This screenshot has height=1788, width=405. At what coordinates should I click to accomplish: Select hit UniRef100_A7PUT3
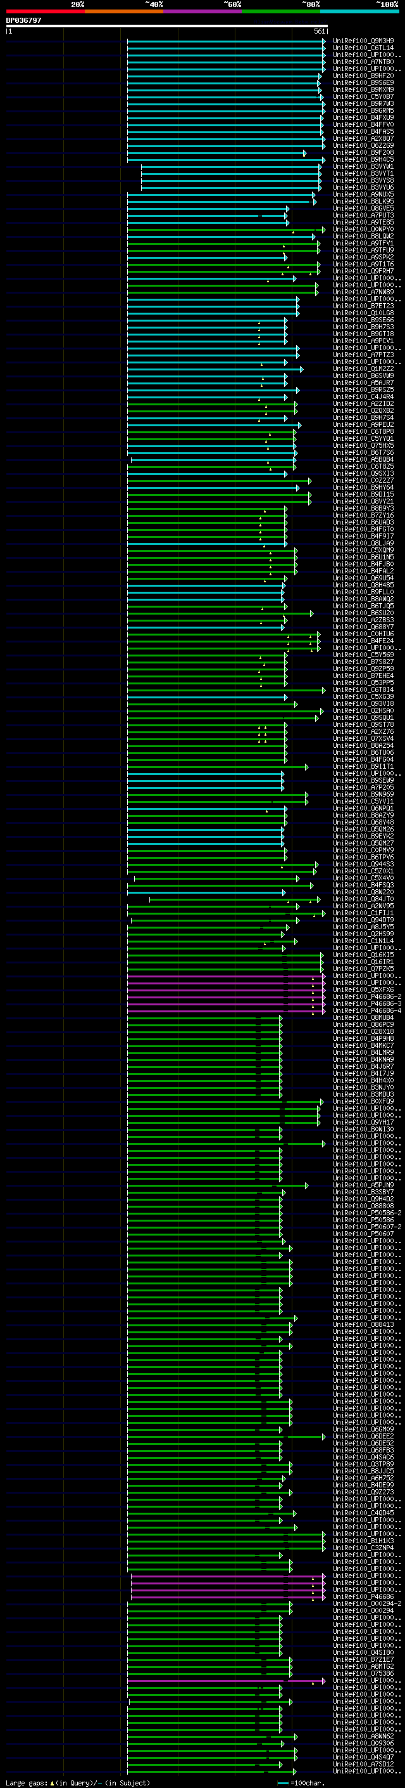(363, 215)
